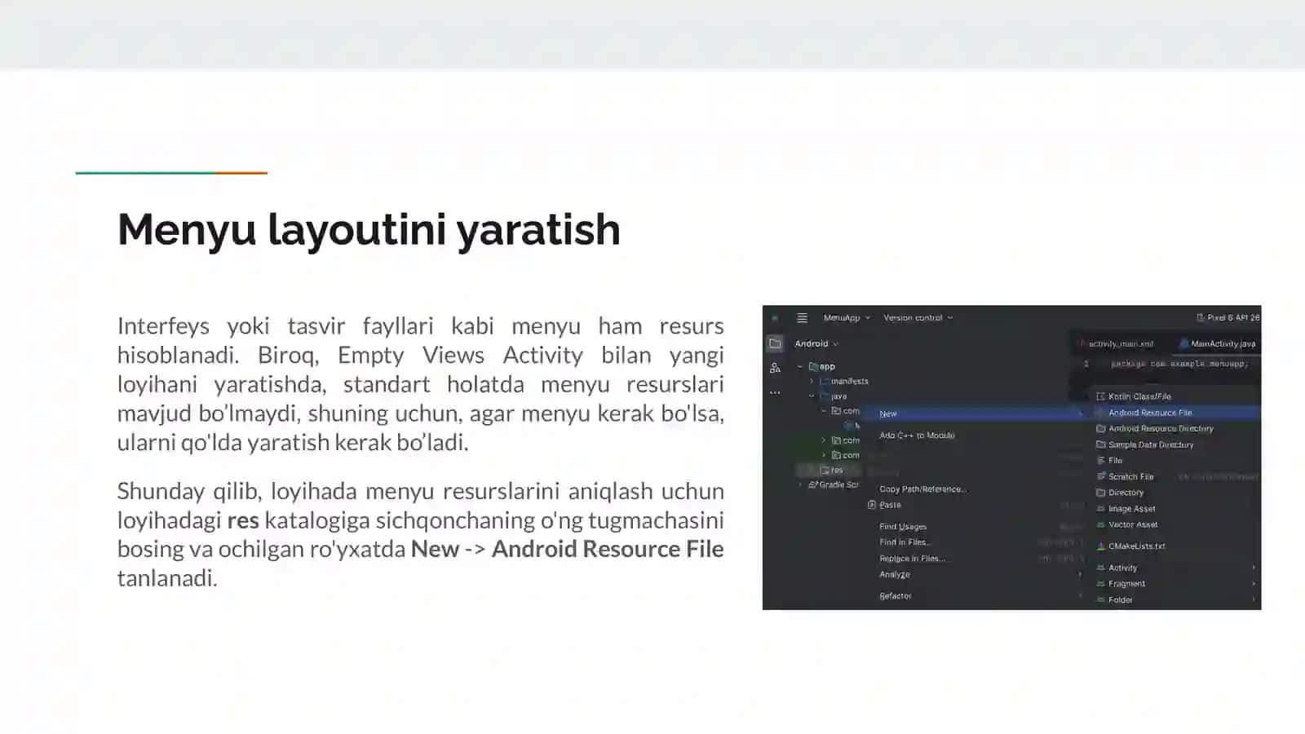
Task: Choose Replace in Files
Action: [912, 559]
